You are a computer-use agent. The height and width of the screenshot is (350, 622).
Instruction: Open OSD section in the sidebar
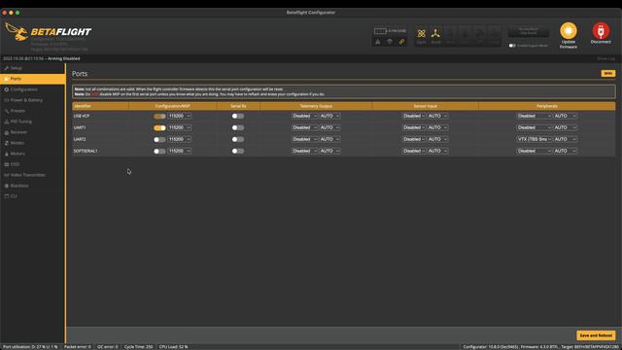[32, 164]
